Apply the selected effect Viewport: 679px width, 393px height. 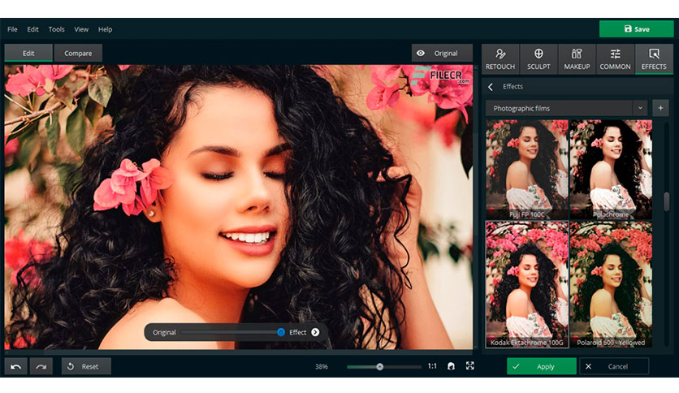pos(541,366)
